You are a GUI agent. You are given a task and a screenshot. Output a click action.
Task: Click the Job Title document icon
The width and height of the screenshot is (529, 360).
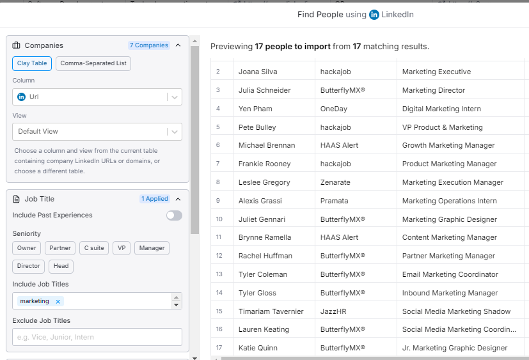pyautogui.click(x=17, y=199)
